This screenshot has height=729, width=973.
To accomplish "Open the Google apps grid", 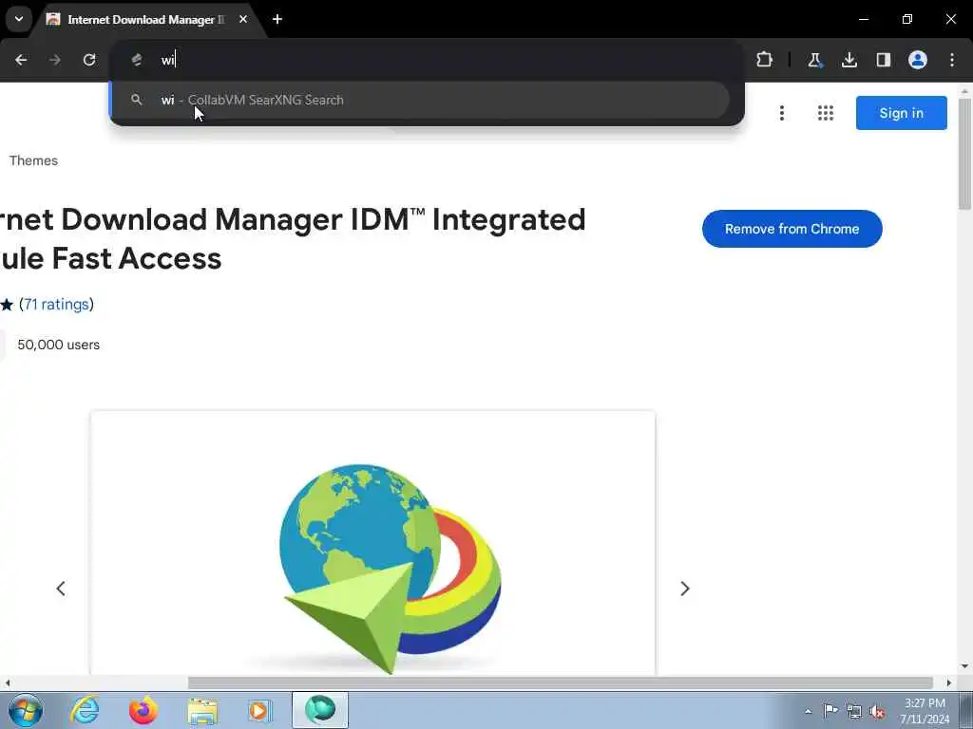I will coord(826,113).
